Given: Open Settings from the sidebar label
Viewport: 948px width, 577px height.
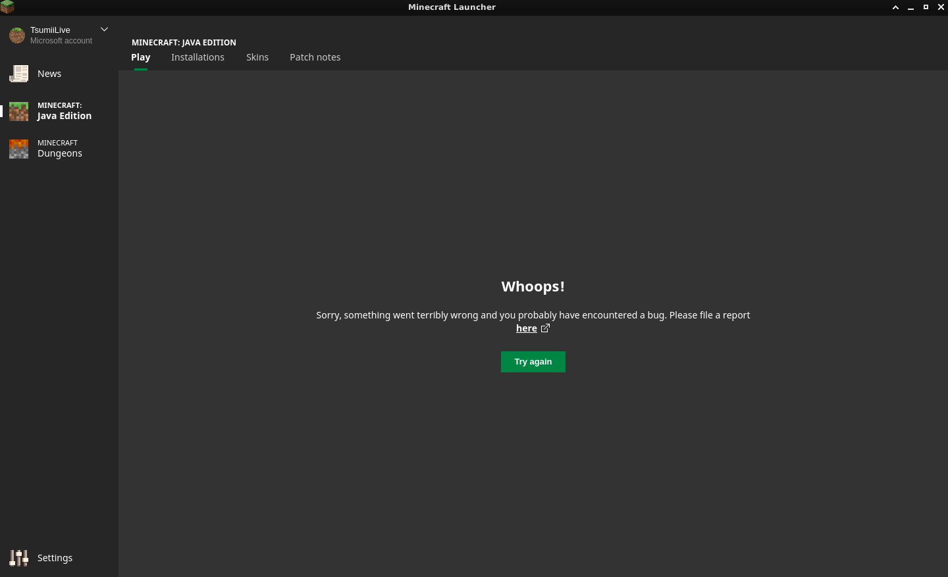Looking at the screenshot, I should click(55, 558).
